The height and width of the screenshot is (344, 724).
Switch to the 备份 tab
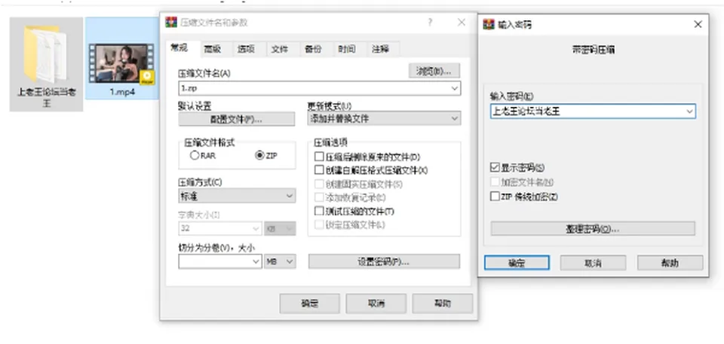click(x=313, y=50)
